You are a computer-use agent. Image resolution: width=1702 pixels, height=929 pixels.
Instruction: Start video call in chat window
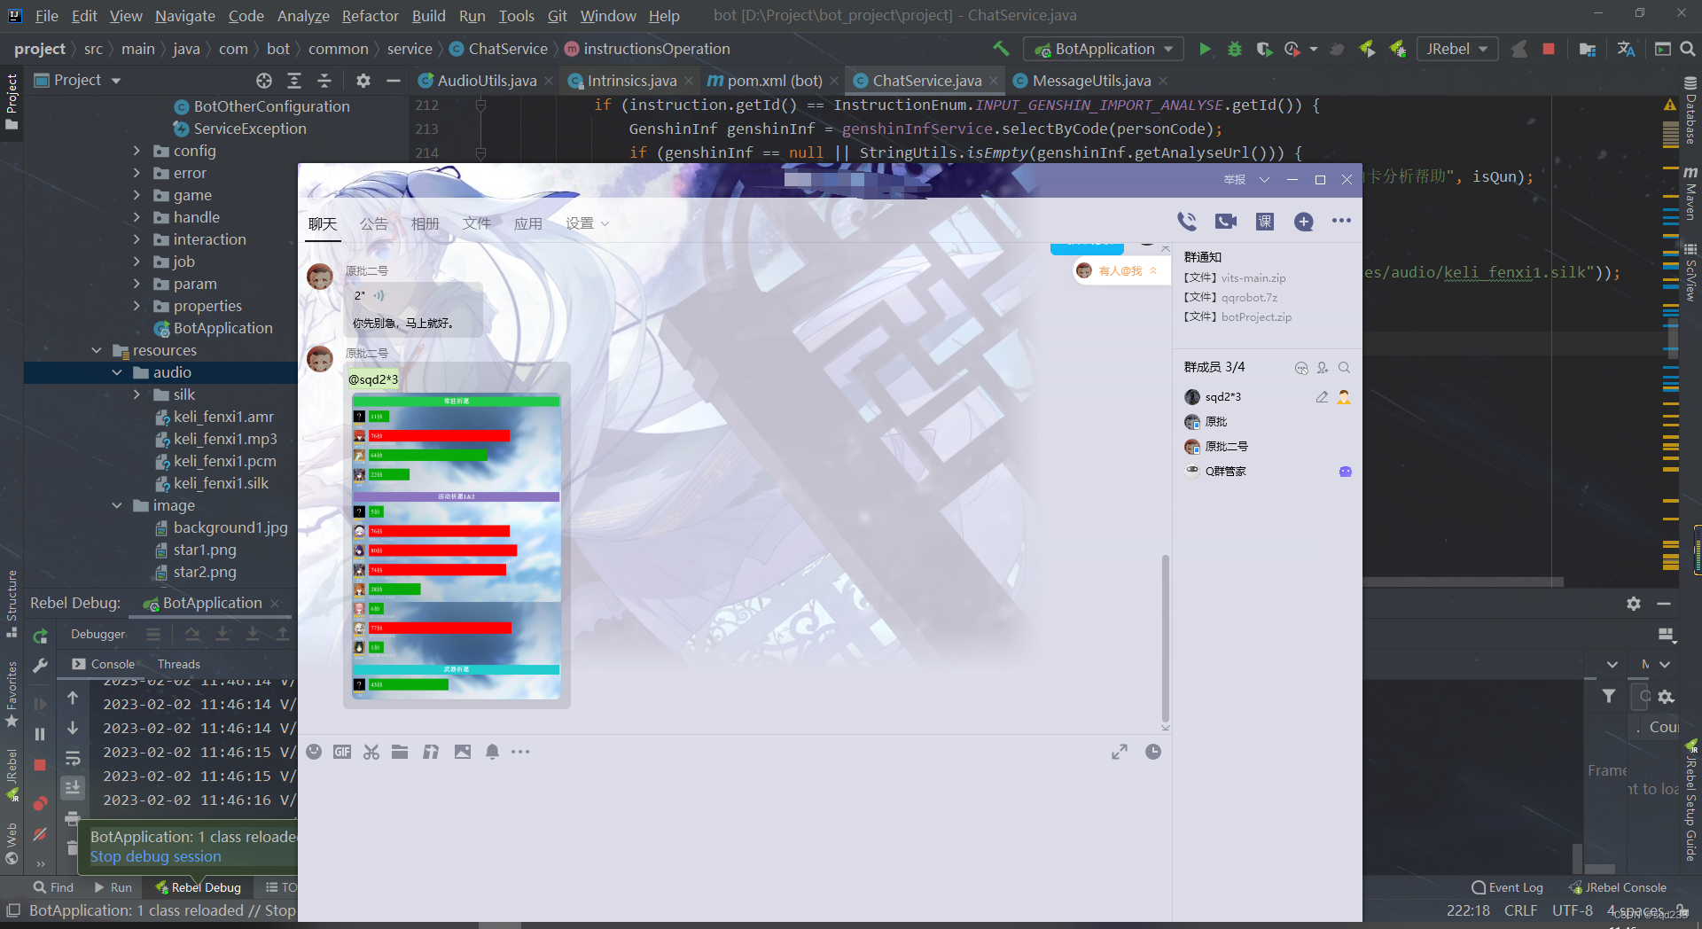[x=1226, y=221]
